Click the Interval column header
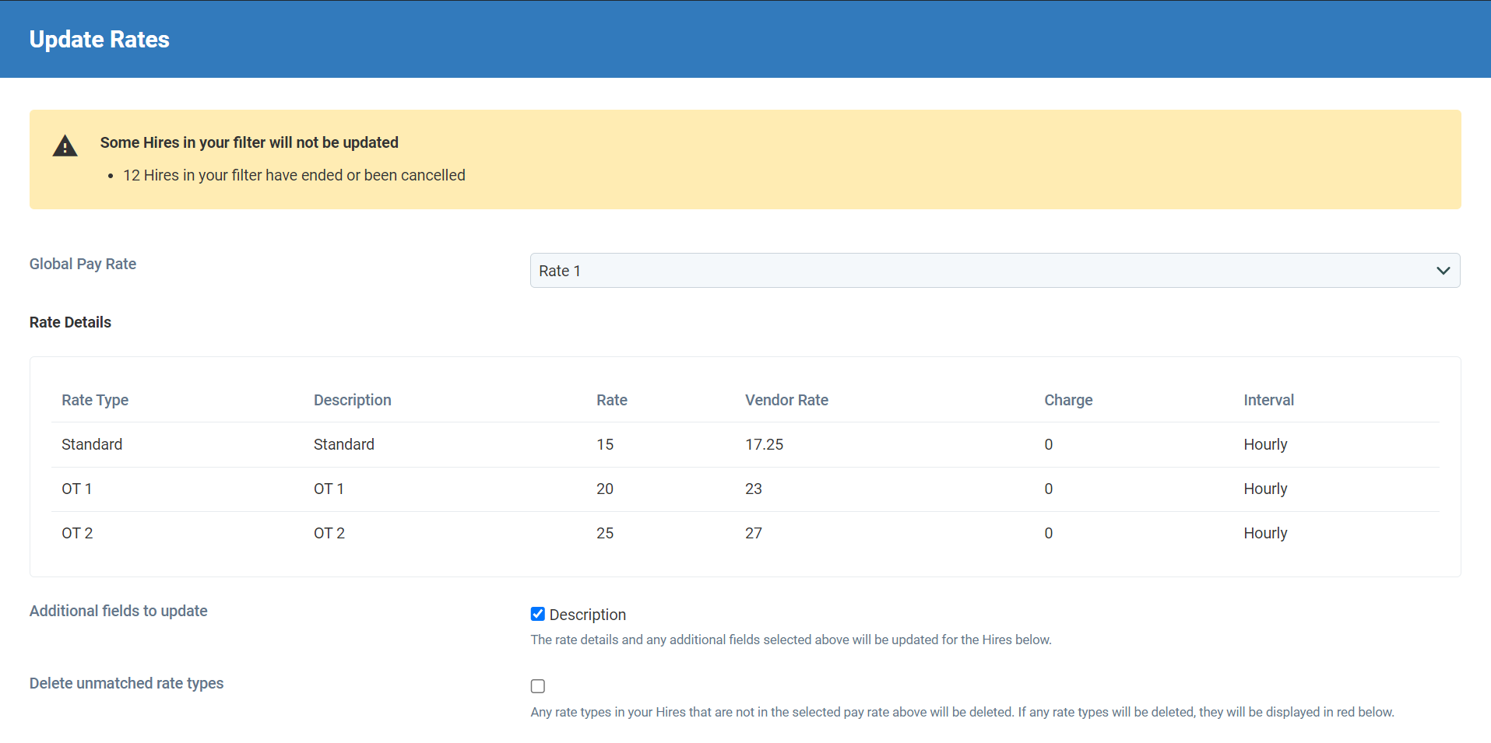 coord(1268,400)
